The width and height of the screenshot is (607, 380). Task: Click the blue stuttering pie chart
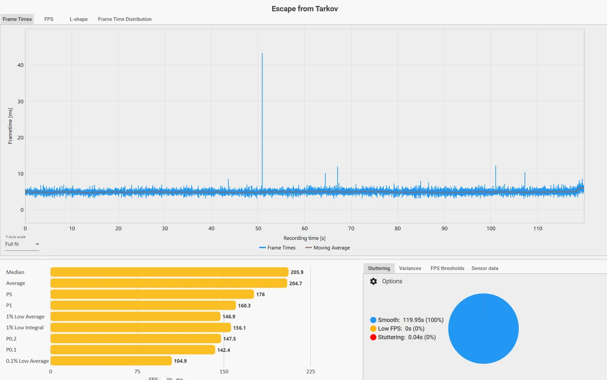coord(483,329)
